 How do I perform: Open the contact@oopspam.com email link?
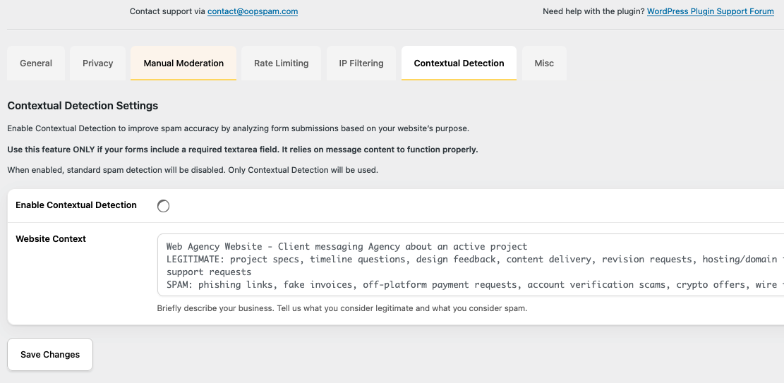(252, 11)
